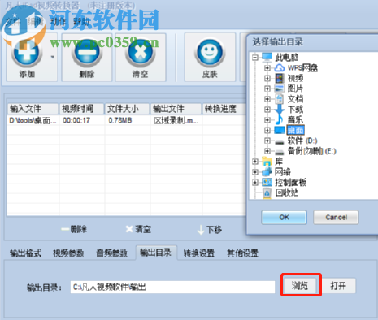Click the 浏览 browse button

(x=300, y=285)
